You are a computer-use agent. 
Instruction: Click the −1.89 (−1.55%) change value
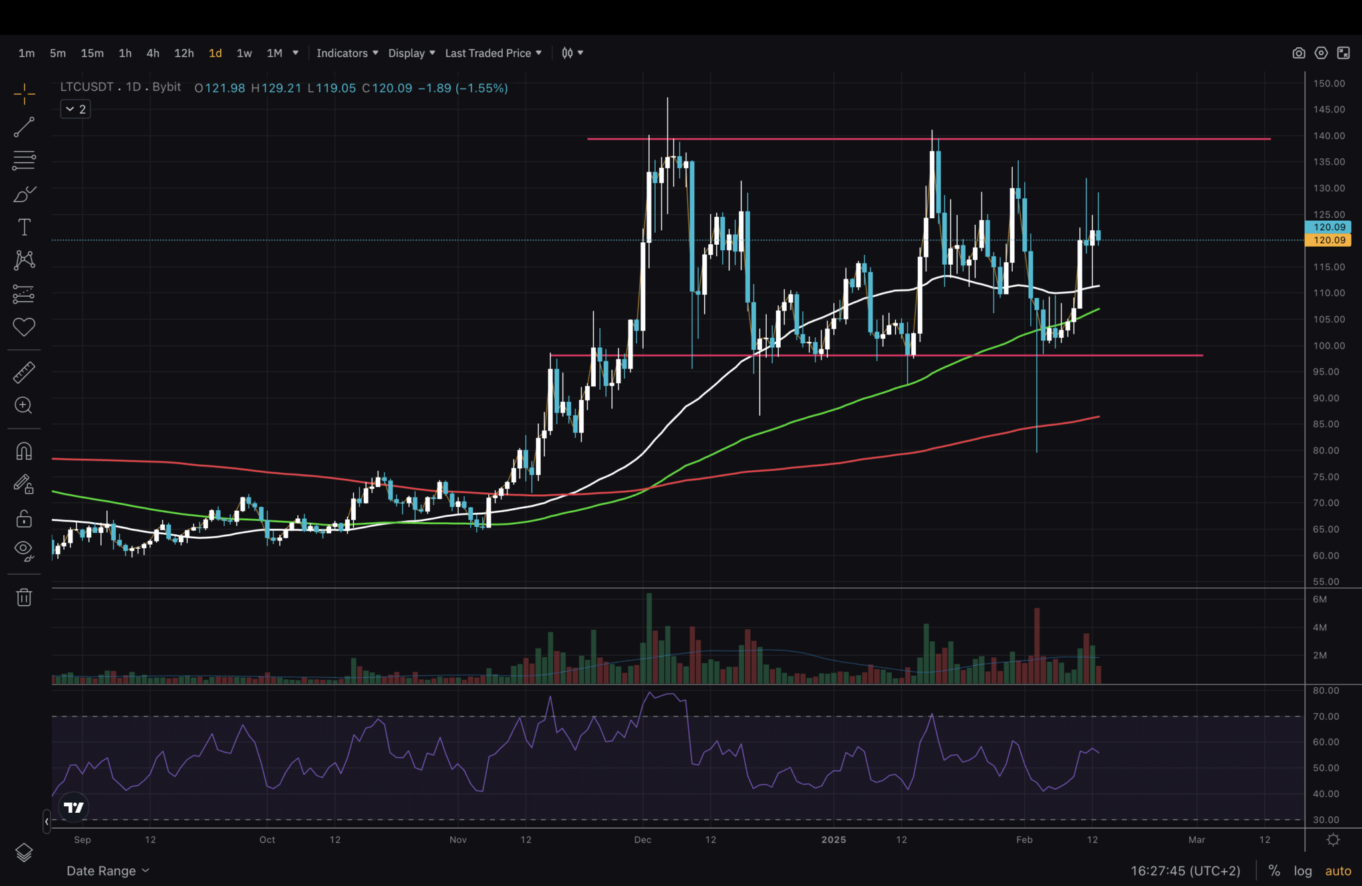point(463,88)
